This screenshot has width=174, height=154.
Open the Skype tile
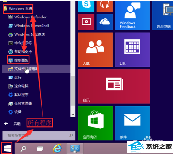86,6
